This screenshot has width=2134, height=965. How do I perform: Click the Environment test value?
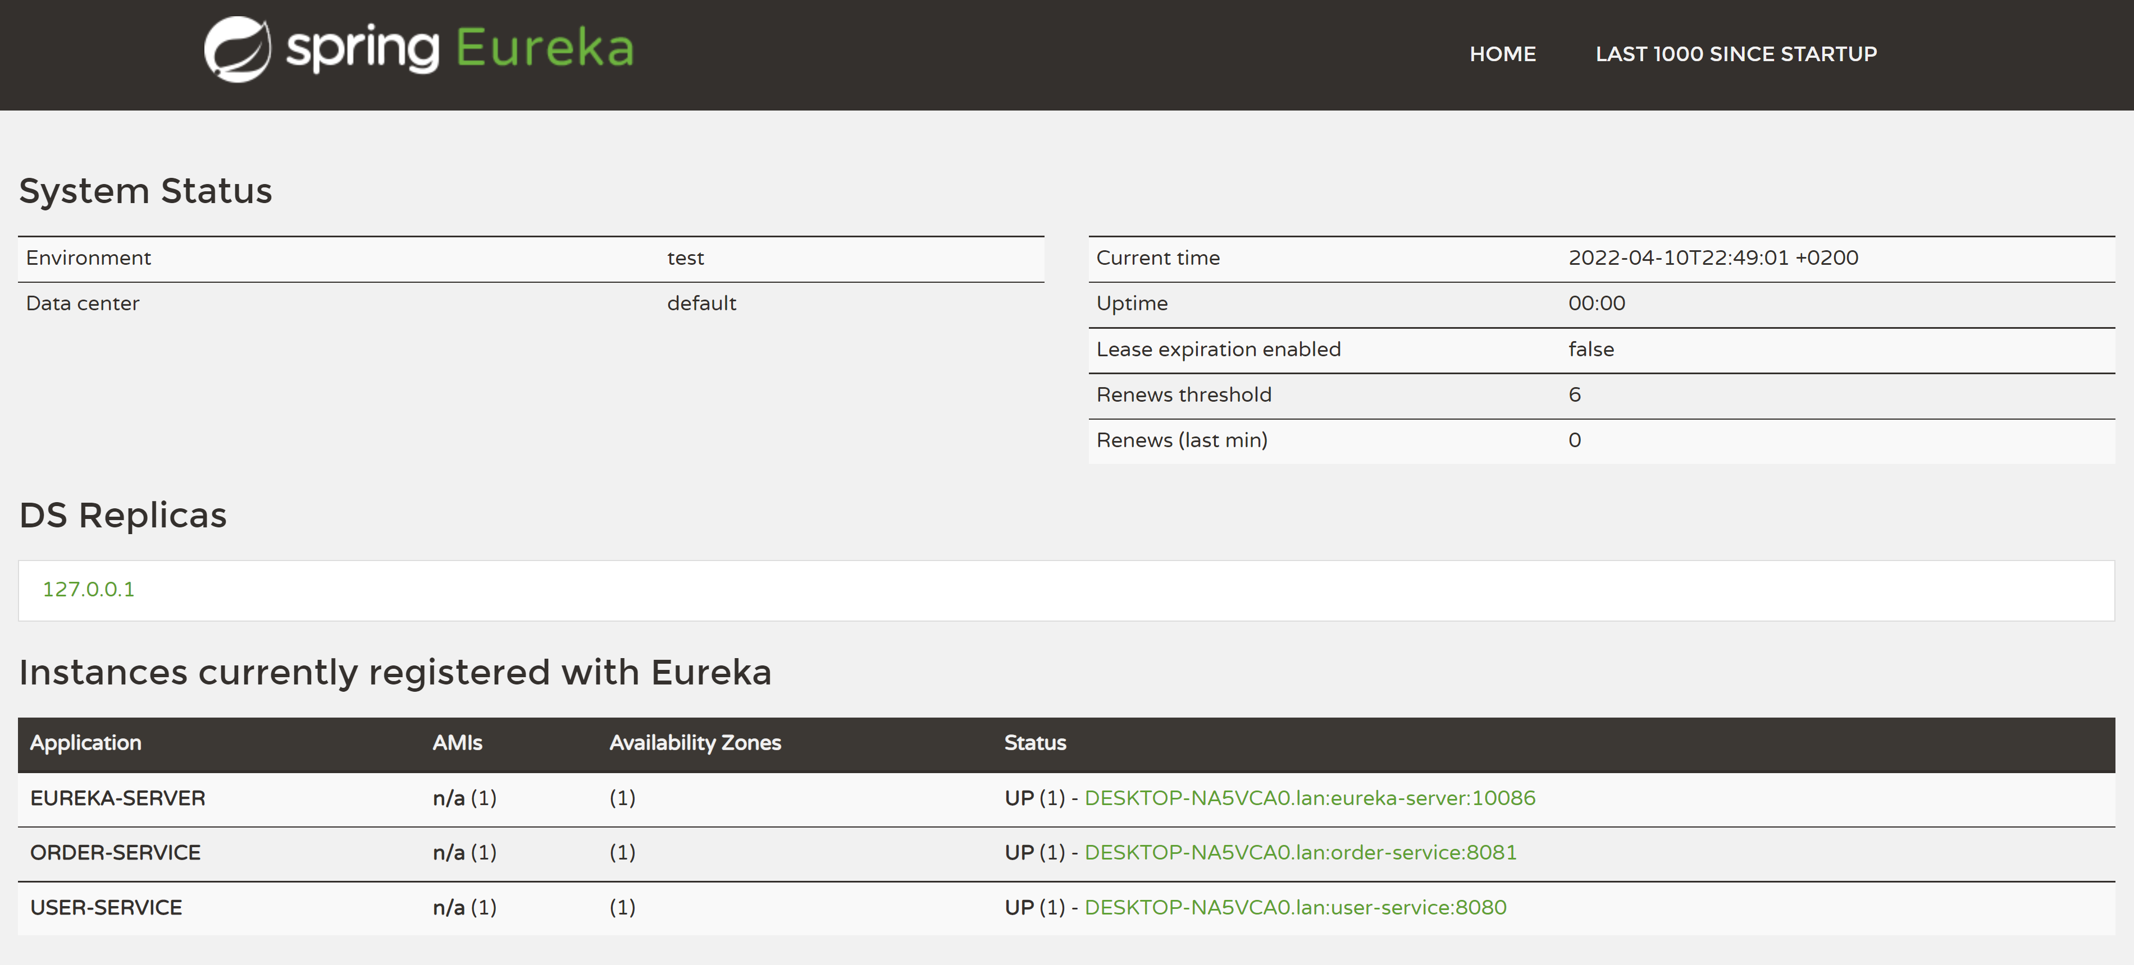point(685,258)
